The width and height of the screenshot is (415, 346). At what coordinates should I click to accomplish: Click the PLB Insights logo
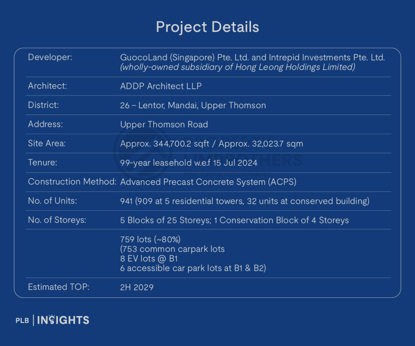tap(52, 320)
